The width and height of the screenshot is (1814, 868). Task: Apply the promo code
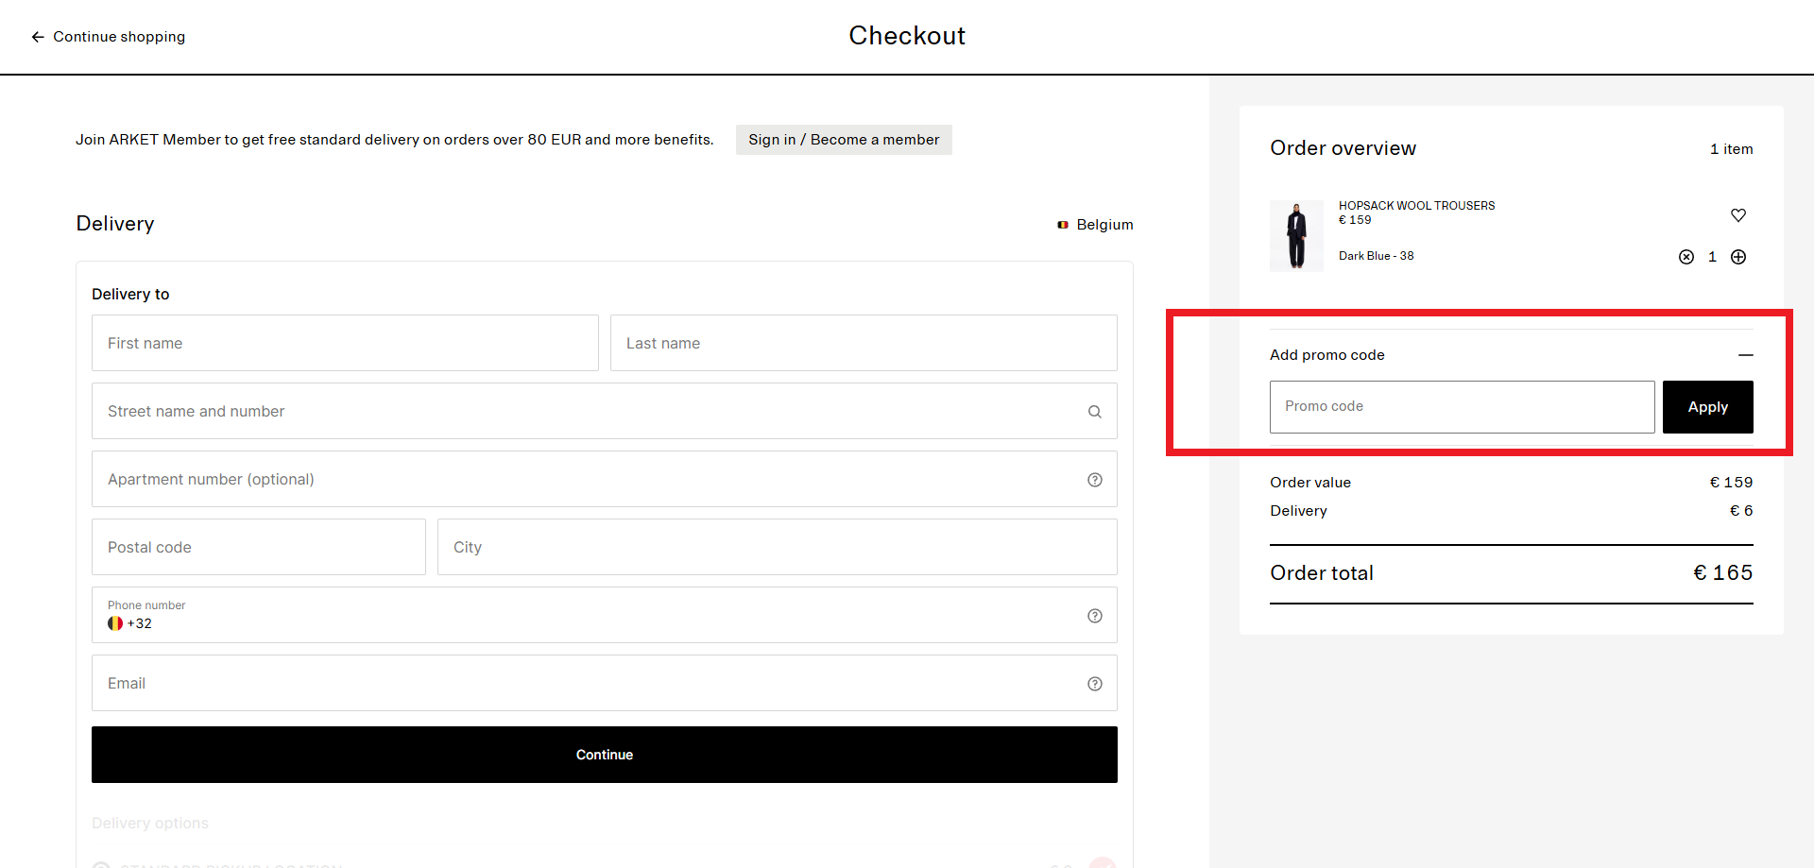(1708, 407)
